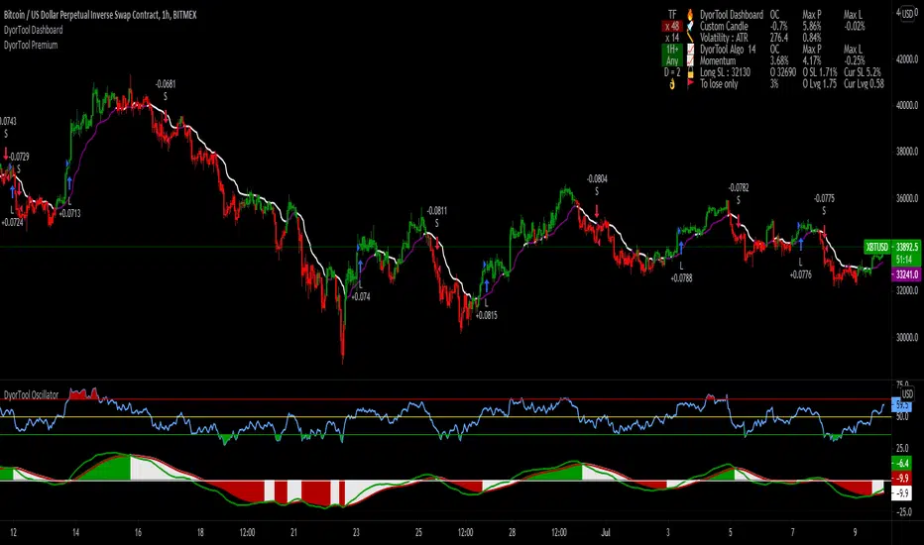Viewport: 924px width, 545px height.
Task: Click the yellow hand icon under D = 2
Action: [x=672, y=84]
